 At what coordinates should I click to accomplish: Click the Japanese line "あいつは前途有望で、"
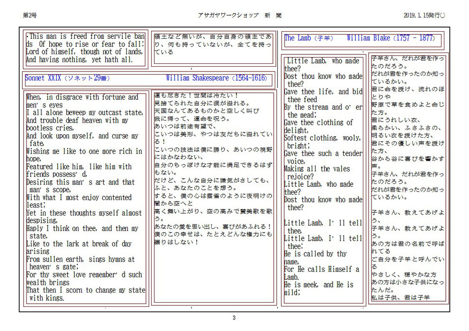(185, 127)
